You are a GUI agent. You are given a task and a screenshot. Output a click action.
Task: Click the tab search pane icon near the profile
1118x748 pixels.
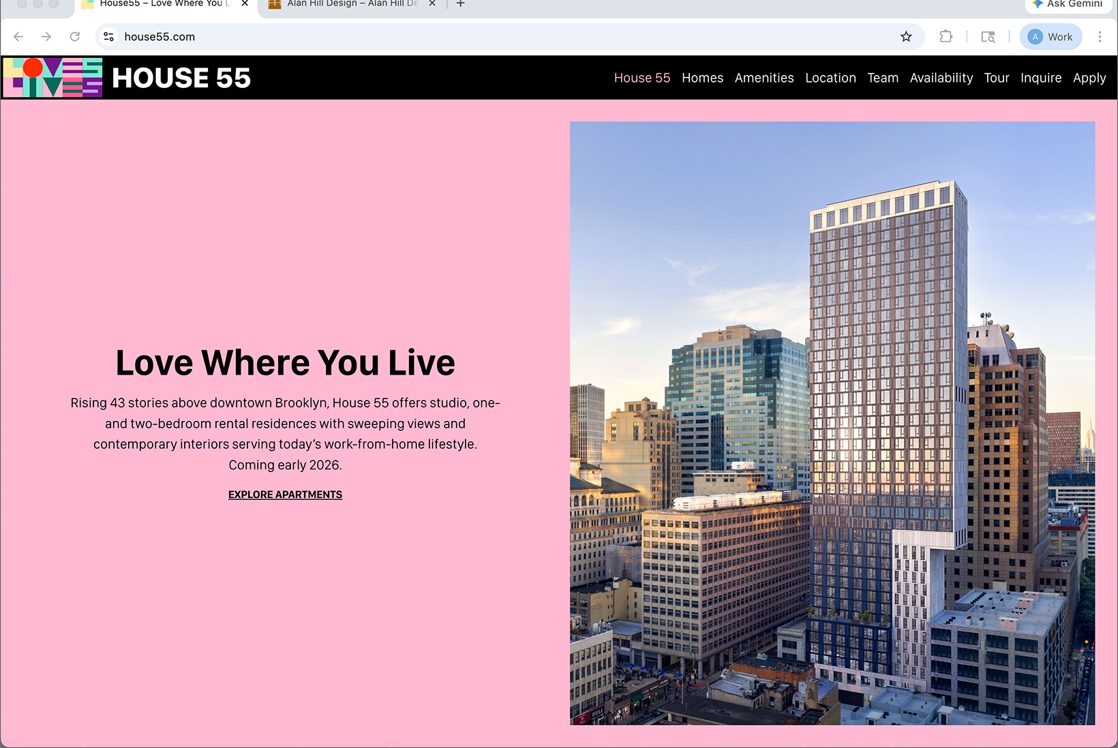tap(987, 37)
